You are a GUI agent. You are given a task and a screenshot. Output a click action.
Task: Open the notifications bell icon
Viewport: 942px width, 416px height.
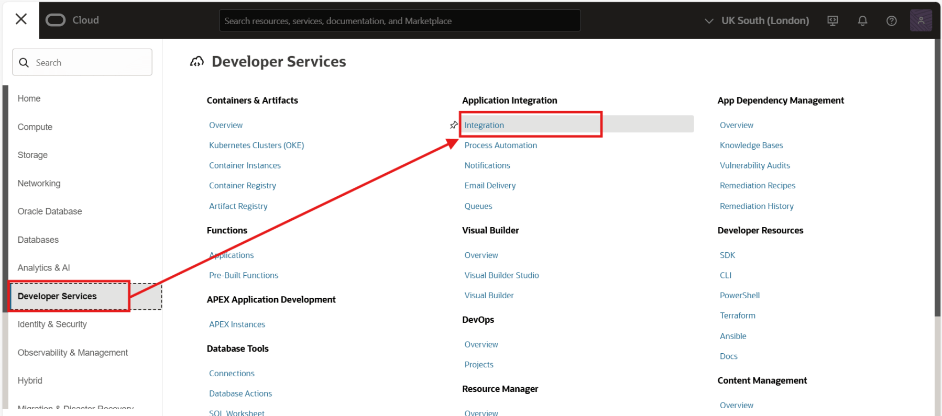coord(862,21)
